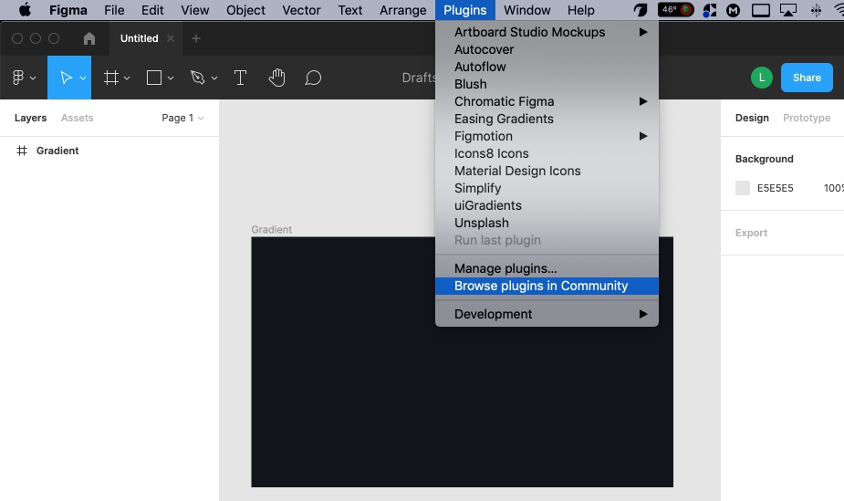Open the View menu
Screen dimensions: 844x501
(x=195, y=10)
